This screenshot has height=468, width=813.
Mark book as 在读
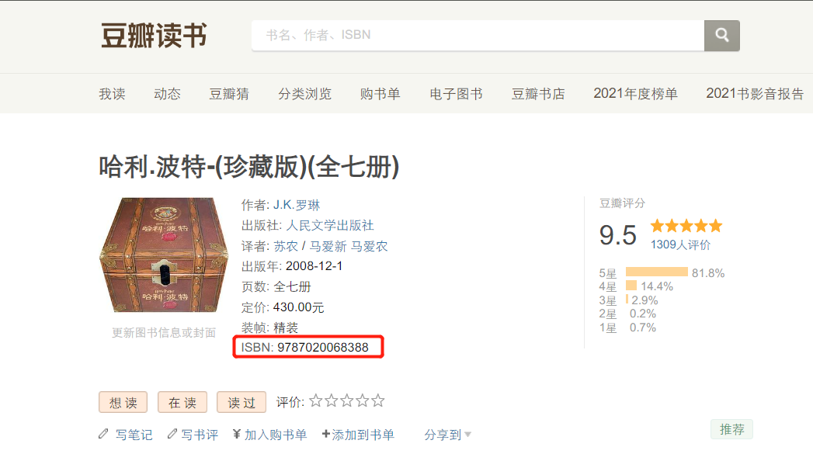[182, 402]
